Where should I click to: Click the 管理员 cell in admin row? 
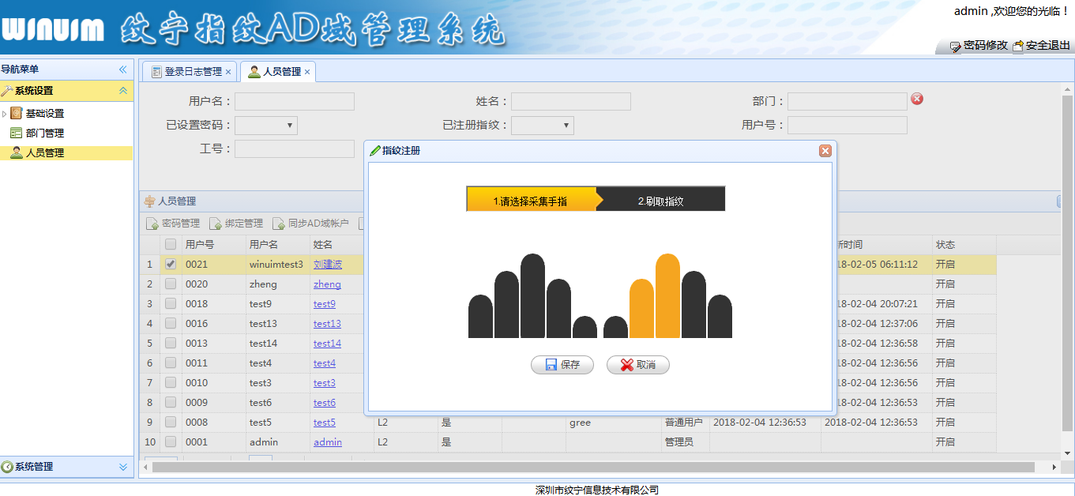tap(685, 442)
